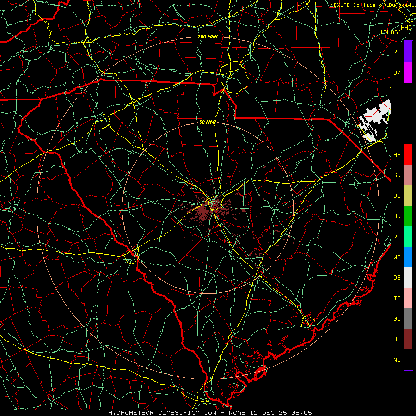Select the IC light pink legend swatch
Image resolution: width=416 pixels, height=416 pixels.
click(408, 298)
